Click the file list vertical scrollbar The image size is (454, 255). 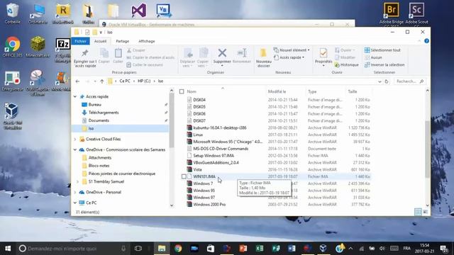tap(427, 149)
